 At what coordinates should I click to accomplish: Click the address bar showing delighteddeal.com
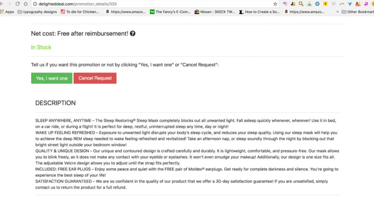[x=153, y=4]
